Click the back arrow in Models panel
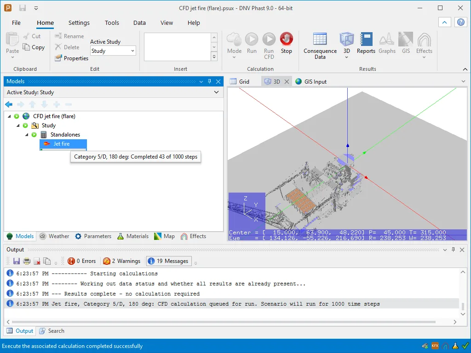 point(9,104)
